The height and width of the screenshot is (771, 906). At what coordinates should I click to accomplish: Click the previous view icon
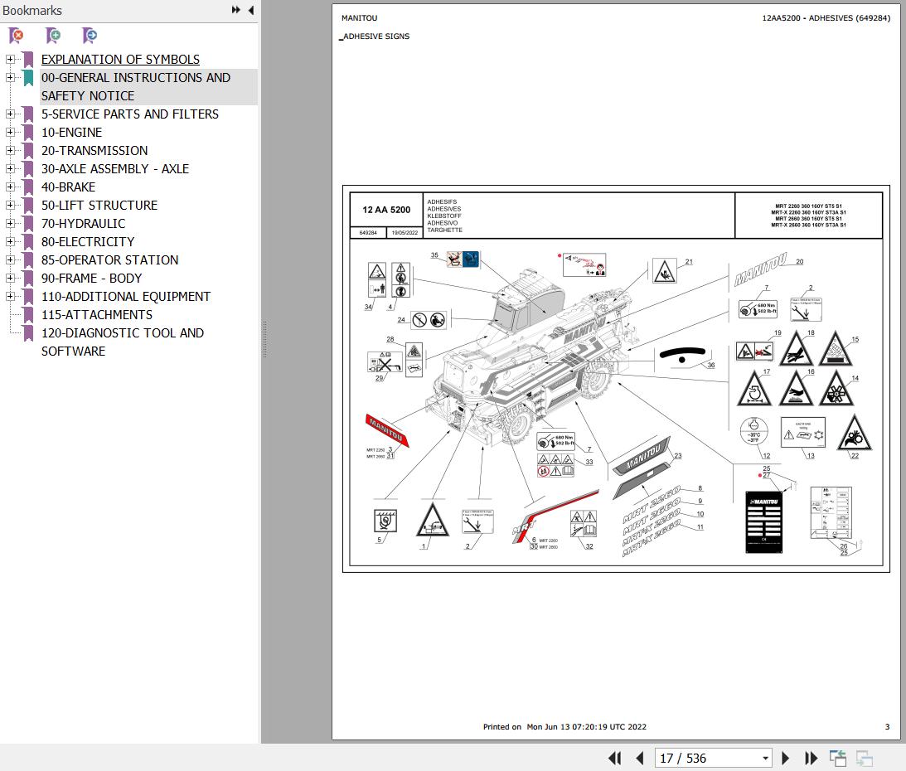(838, 758)
